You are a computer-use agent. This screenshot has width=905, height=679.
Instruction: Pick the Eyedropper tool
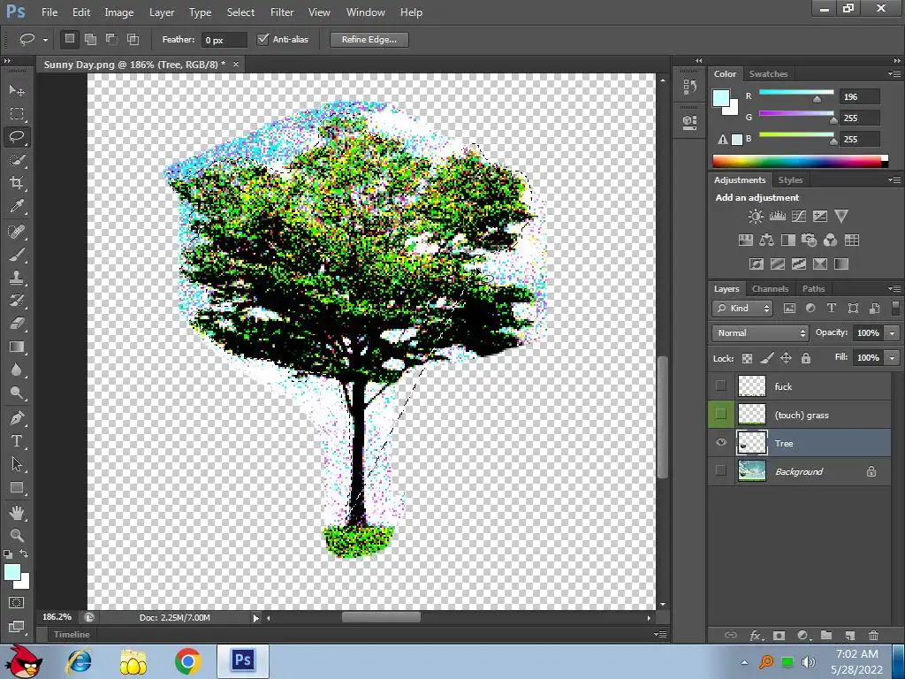pyautogui.click(x=17, y=206)
